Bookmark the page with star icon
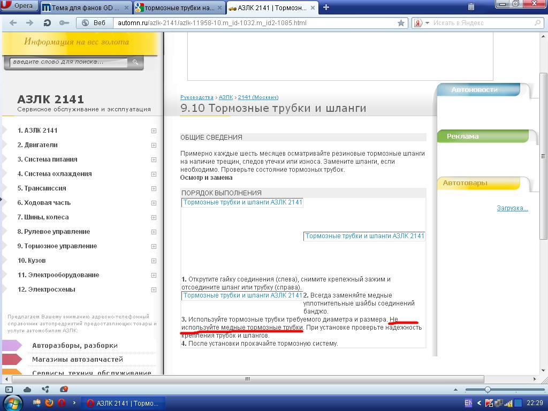The width and height of the screenshot is (548, 411). 401,23
